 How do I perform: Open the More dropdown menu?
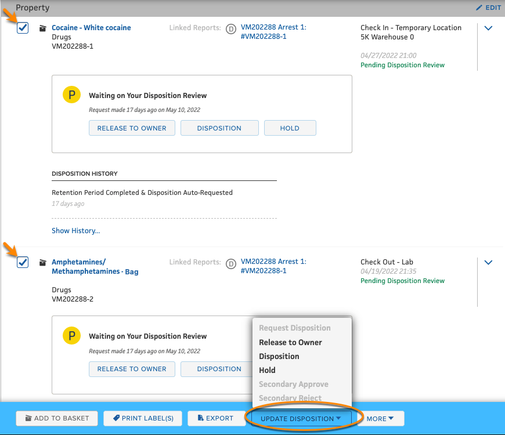click(x=380, y=418)
